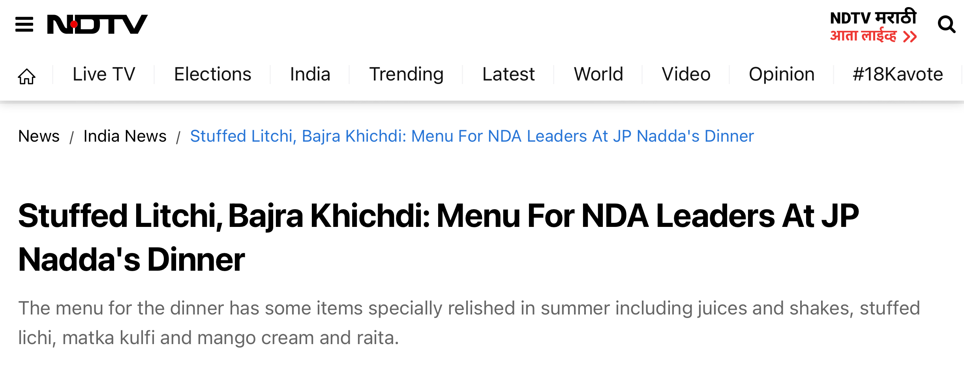964x380 pixels.
Task: Open the hamburger menu
Action: pos(24,24)
